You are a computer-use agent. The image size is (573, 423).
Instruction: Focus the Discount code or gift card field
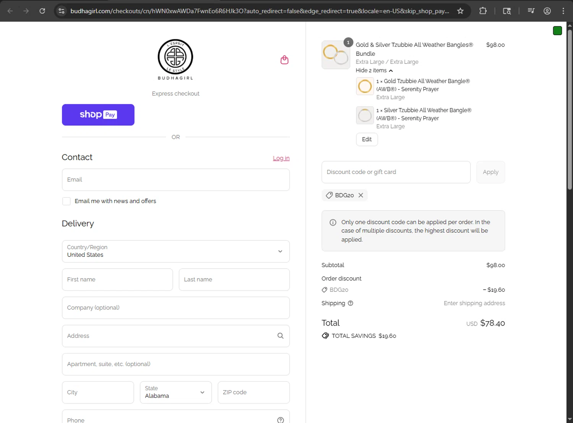[x=396, y=172]
